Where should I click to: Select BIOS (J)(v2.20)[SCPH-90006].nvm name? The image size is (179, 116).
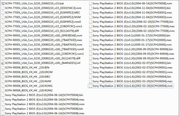[x=133, y=59]
